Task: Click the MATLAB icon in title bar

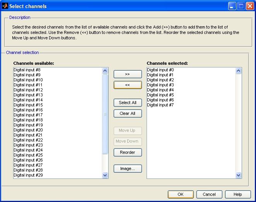Action: point(5,6)
